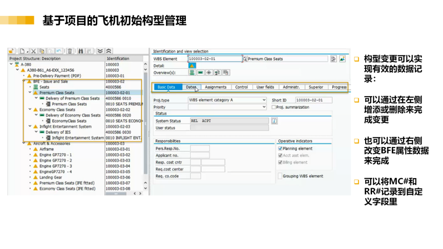Screen dimensions: 443x249
Task: Click the Short ID input field
Action: (314, 100)
